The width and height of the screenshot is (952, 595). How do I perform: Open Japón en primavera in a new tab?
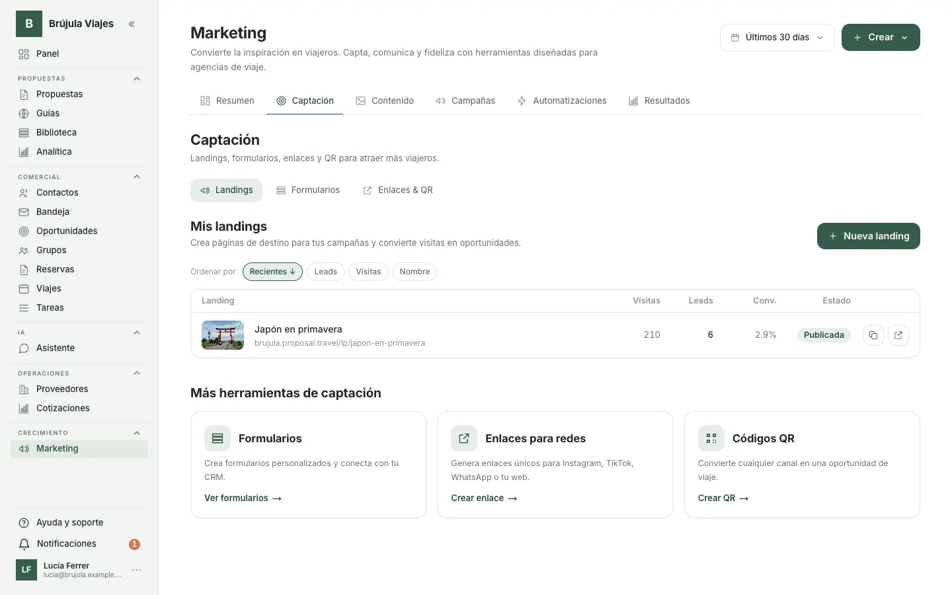pyautogui.click(x=898, y=335)
